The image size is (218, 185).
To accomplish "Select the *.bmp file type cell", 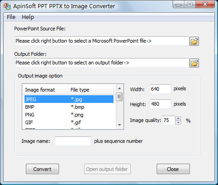I will [x=78, y=107].
